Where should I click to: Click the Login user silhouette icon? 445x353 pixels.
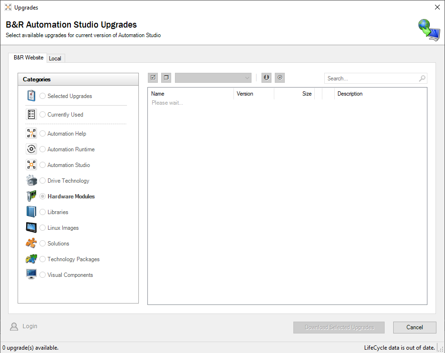point(14,326)
